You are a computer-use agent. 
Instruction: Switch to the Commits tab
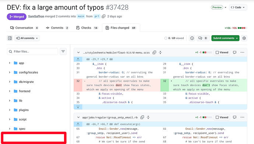pyautogui.click(x=57, y=28)
